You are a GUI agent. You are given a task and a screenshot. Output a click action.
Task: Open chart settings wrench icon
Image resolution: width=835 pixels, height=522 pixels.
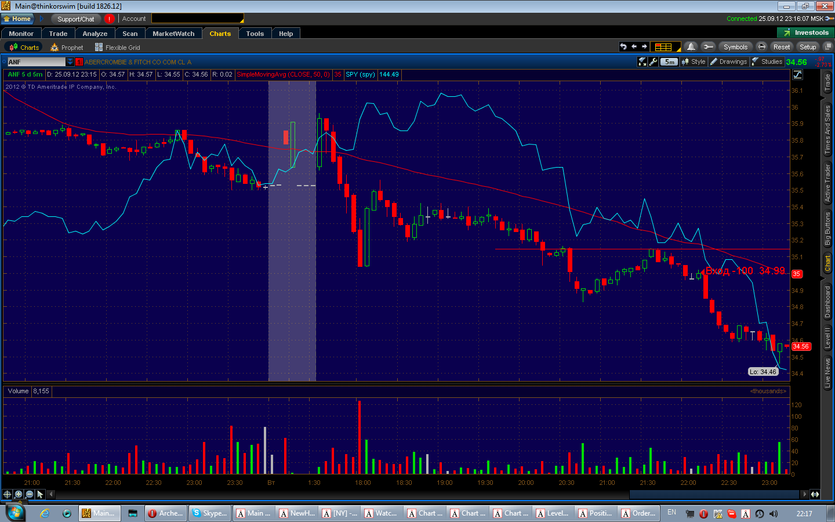tap(654, 61)
